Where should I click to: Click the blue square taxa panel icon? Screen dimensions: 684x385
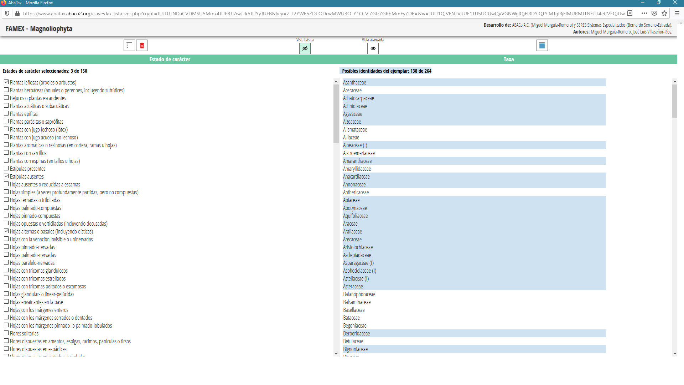542,45
